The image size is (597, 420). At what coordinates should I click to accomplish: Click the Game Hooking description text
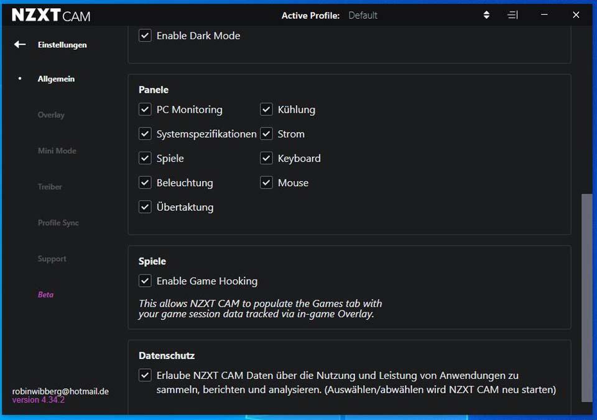(x=260, y=309)
